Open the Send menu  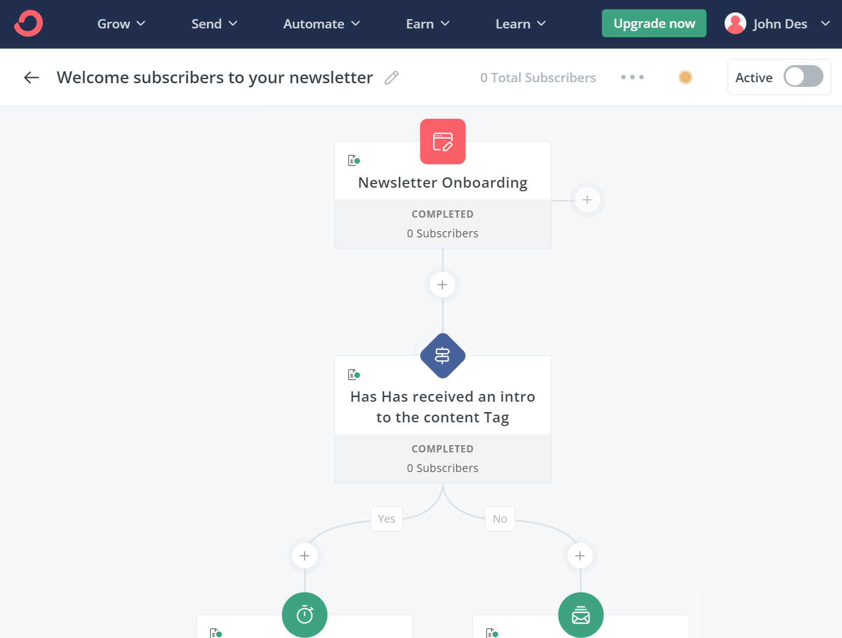point(214,24)
